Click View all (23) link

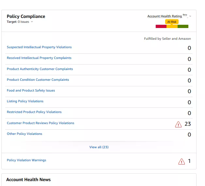(x=99, y=147)
